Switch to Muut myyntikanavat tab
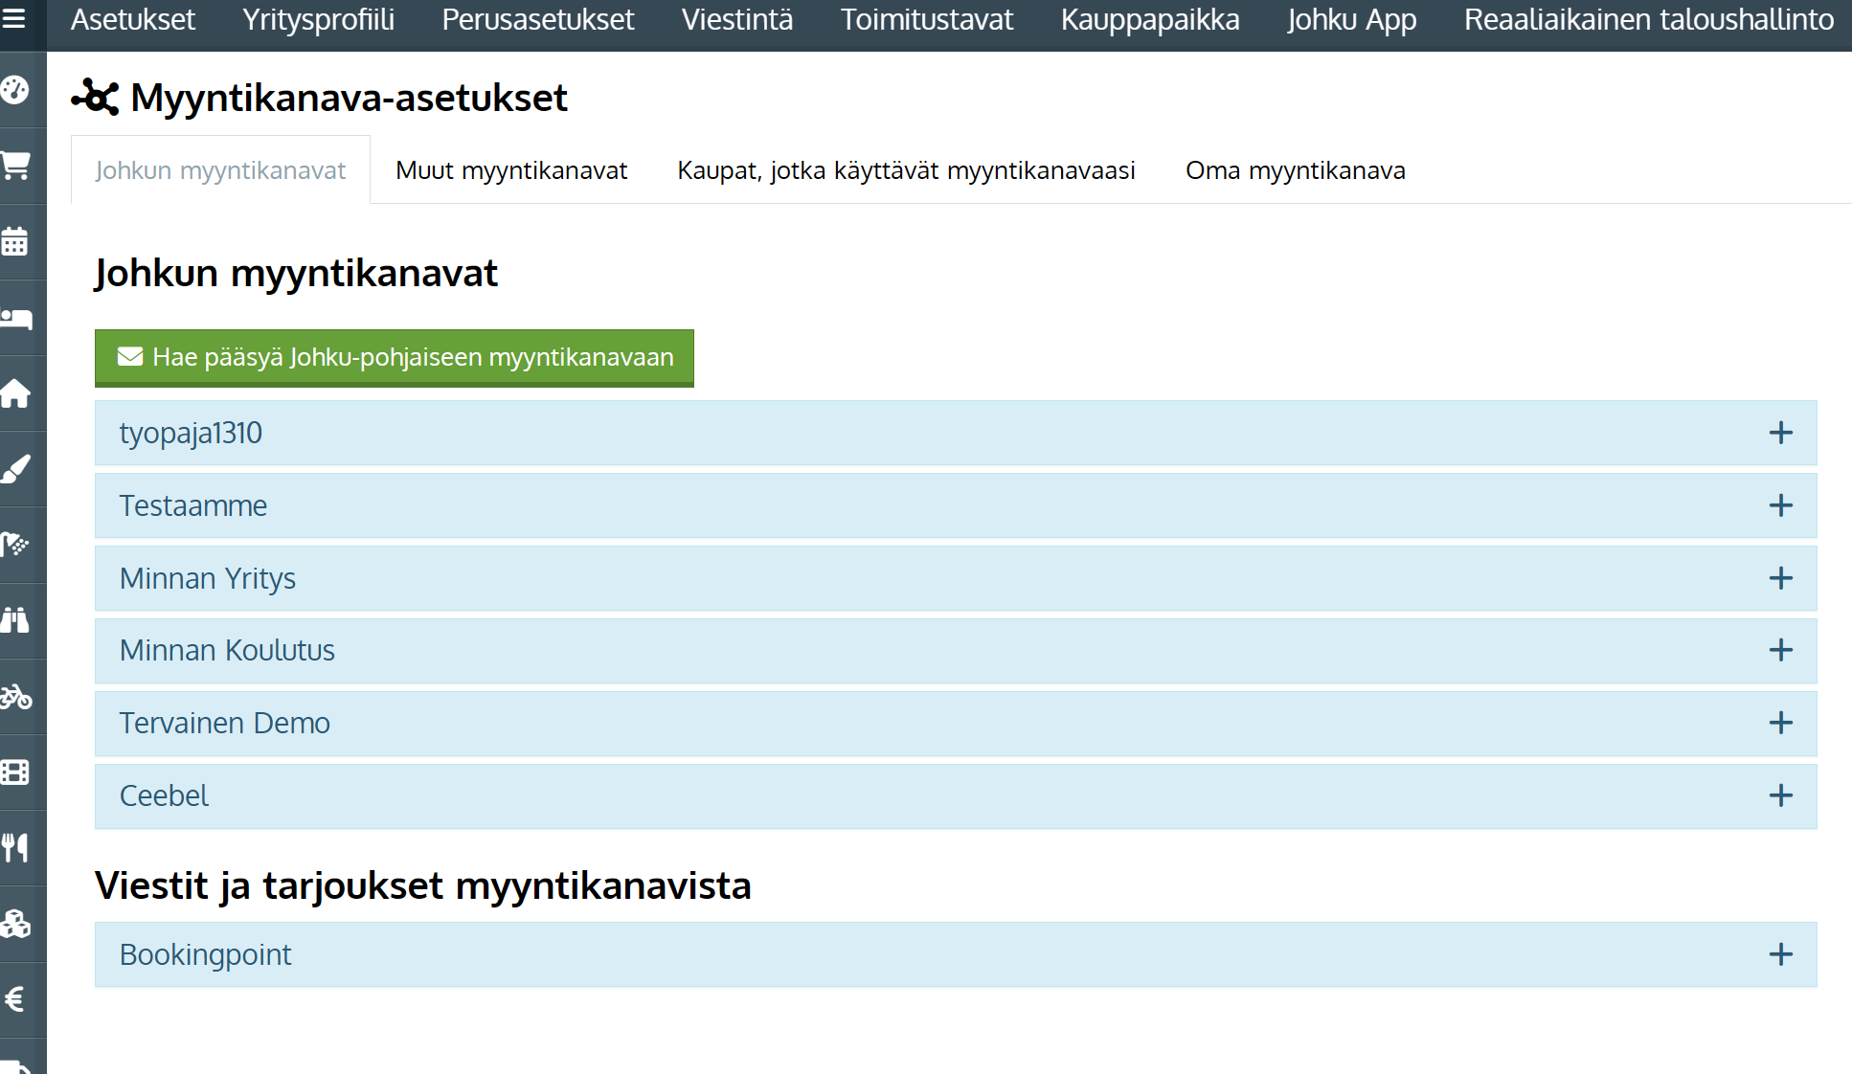This screenshot has height=1074, width=1852. [x=511, y=170]
